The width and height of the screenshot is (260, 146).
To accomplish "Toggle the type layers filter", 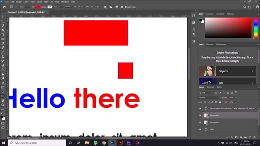I will [x=224, y=93].
